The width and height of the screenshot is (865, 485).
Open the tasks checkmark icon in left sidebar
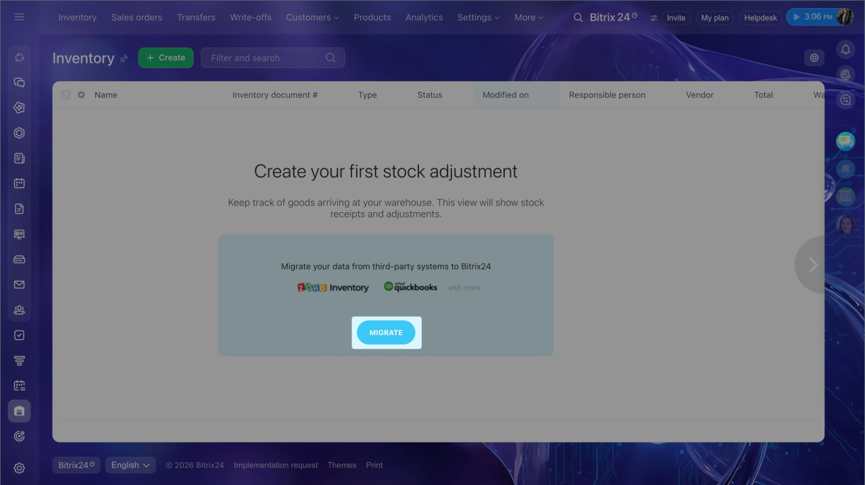(19, 335)
